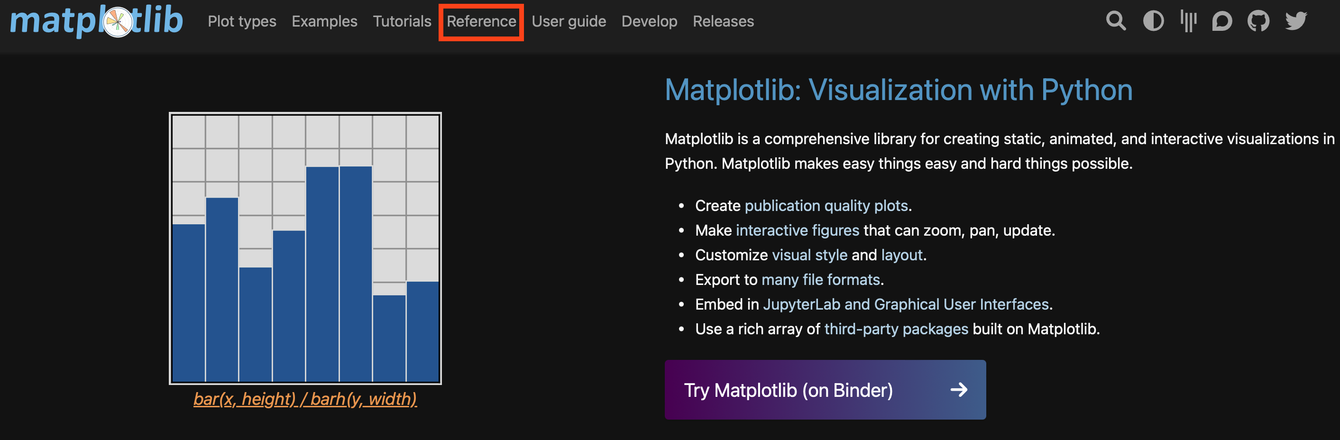The image size is (1340, 440).
Task: Open the bar(x, height) caption link
Action: coord(305,399)
